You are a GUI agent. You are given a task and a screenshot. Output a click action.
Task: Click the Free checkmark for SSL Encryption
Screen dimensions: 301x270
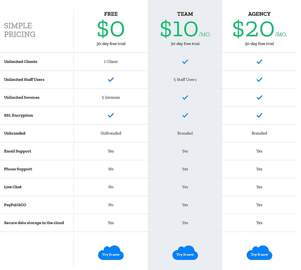[x=111, y=115]
